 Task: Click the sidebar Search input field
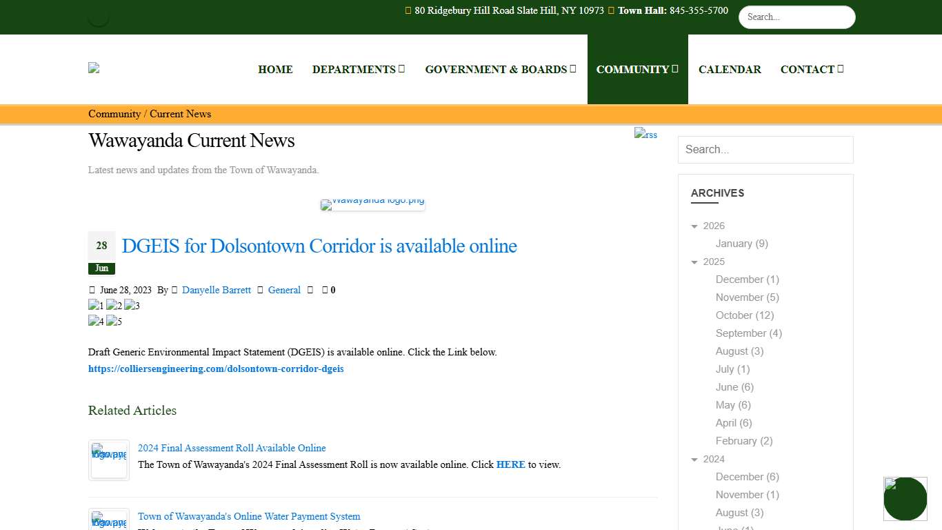765,150
